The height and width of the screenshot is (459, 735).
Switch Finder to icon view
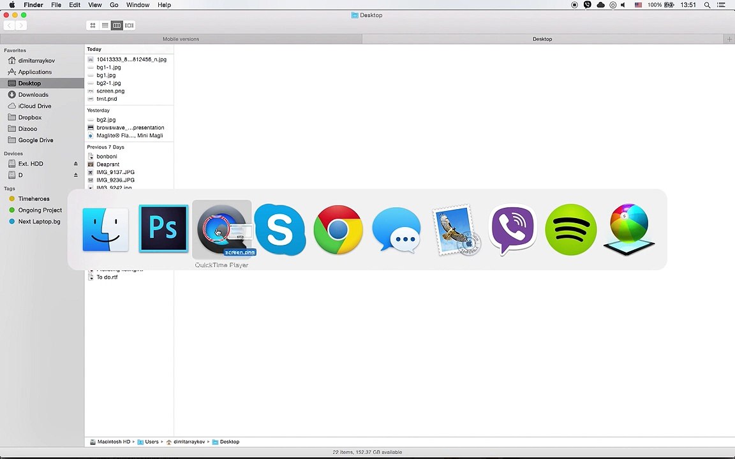[x=93, y=25]
